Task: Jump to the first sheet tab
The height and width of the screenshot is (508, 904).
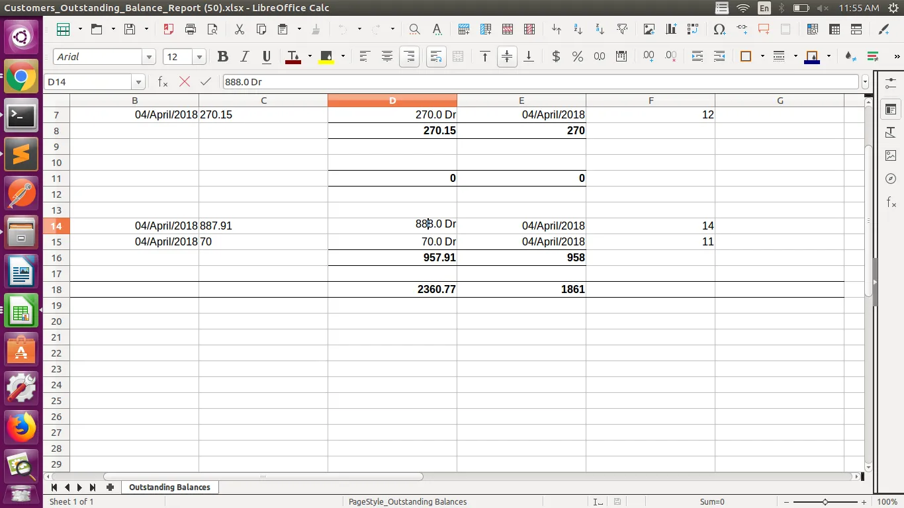Action: [x=54, y=487]
